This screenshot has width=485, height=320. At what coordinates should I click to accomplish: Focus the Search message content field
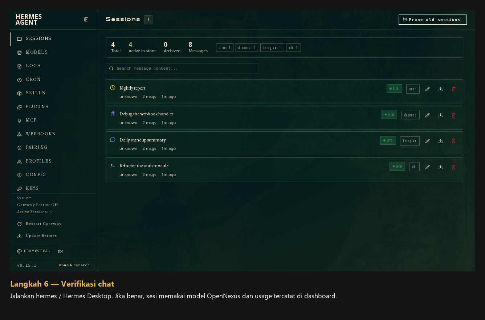tap(182, 69)
